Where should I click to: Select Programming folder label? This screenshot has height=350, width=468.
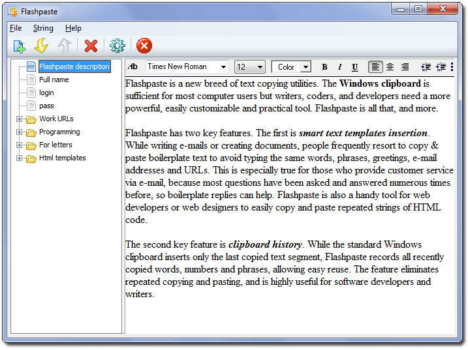point(59,132)
